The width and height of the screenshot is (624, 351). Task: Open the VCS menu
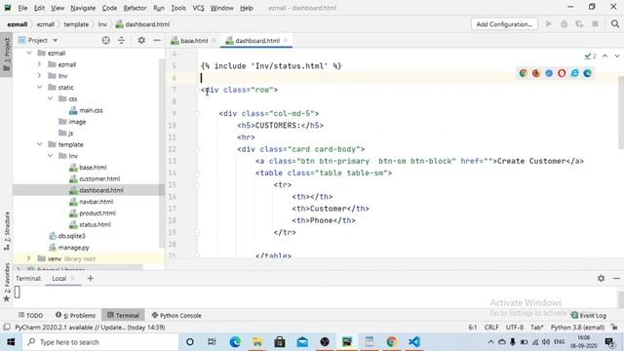click(198, 8)
